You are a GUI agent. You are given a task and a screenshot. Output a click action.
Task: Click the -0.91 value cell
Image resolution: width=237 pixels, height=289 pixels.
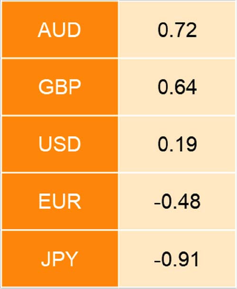tap(177, 259)
